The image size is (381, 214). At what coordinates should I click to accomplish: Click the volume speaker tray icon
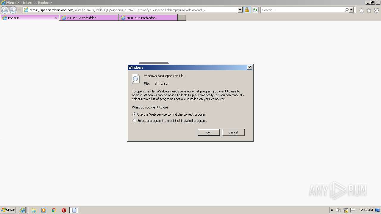click(x=338, y=210)
